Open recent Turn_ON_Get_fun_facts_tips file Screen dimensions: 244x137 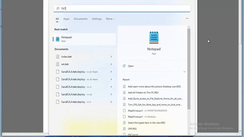point(155,105)
